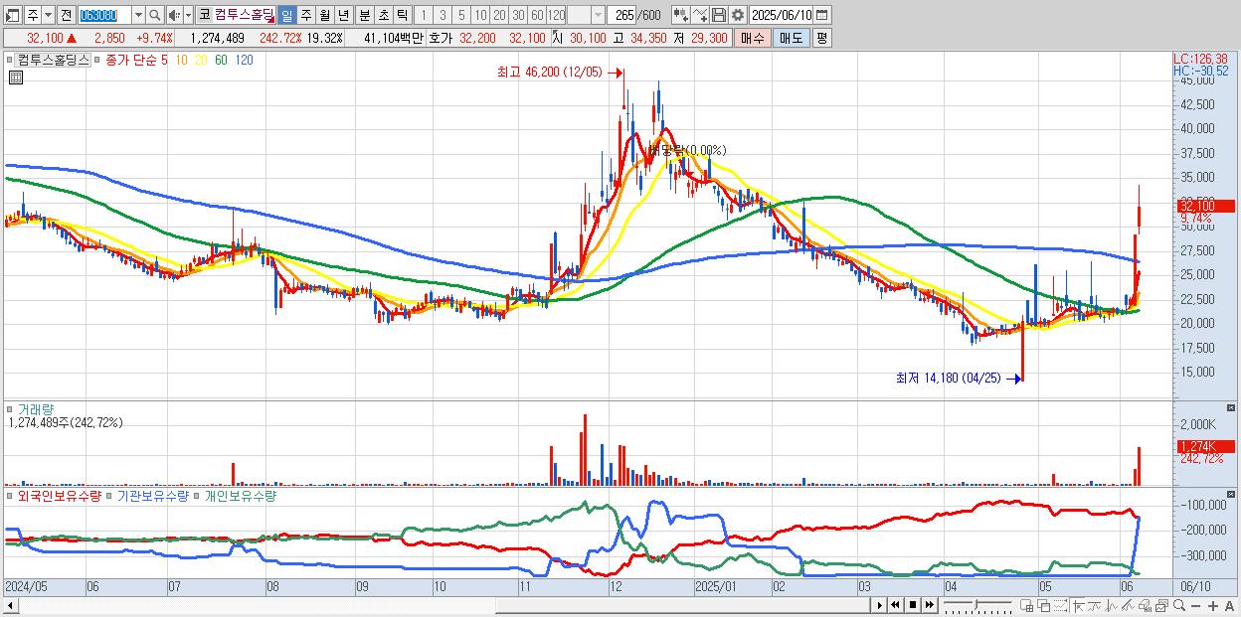Click the axis arrow chart icon at bottom
Screen dimensions: 1241x617
coord(1079,606)
